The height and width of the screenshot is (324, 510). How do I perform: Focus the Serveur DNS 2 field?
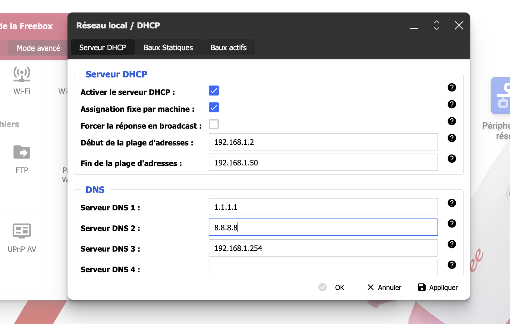(x=323, y=227)
